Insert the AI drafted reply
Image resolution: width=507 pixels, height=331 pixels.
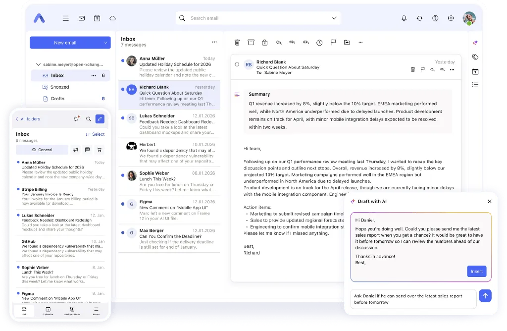477,272
